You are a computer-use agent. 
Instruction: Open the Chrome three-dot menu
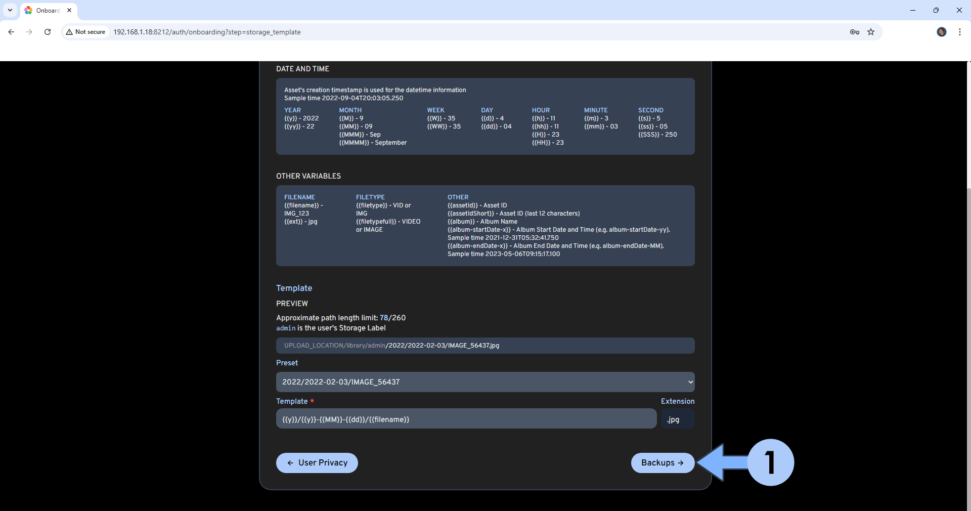960,32
